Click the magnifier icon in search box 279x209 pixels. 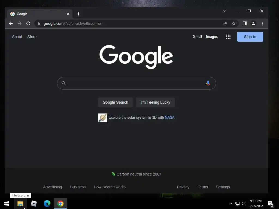coord(64,83)
